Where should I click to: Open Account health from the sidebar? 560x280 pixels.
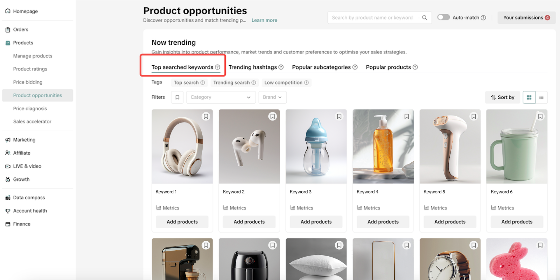coord(30,211)
